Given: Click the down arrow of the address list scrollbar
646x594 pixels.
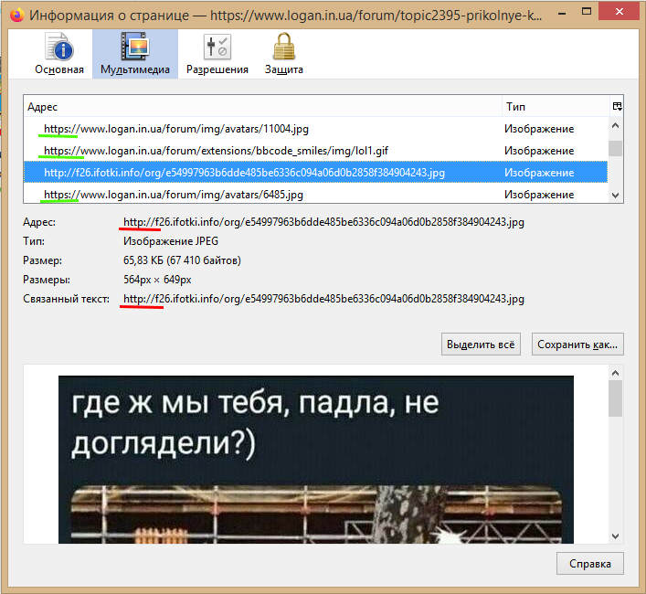Looking at the screenshot, I should pos(616,196).
